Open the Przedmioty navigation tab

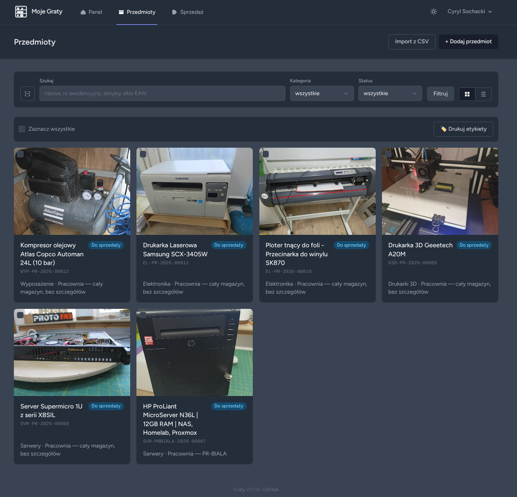click(x=137, y=12)
